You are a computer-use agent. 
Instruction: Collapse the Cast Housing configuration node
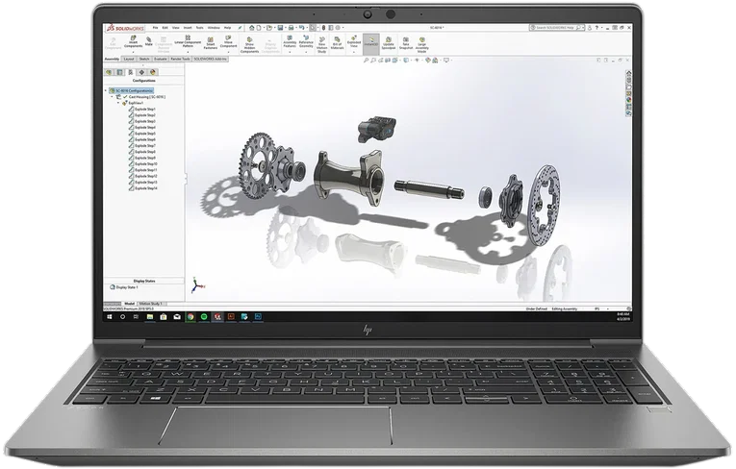(x=114, y=97)
